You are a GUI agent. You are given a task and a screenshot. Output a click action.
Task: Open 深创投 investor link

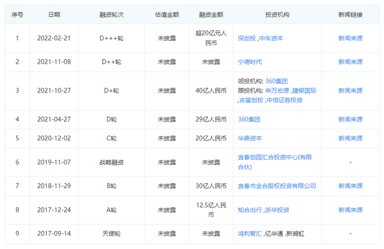pos(247,38)
